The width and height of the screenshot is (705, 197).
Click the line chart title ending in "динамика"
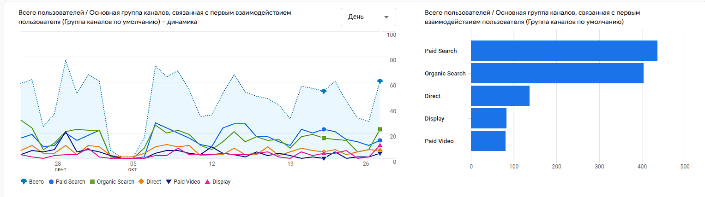pyautogui.click(x=155, y=17)
